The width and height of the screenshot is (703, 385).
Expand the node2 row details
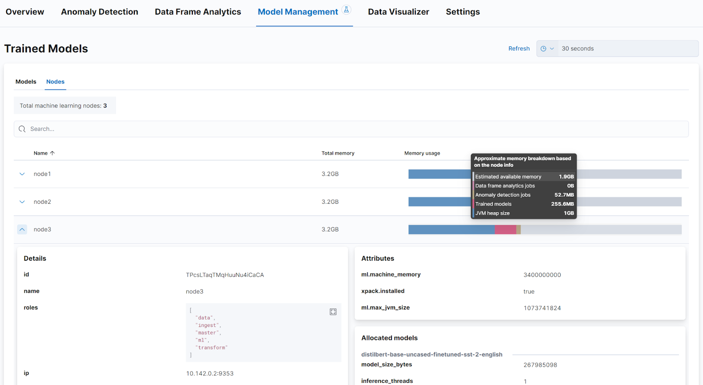tap(22, 202)
